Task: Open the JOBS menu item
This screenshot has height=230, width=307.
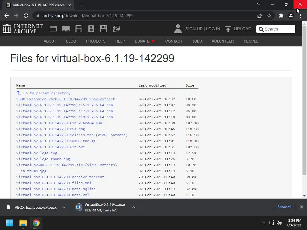Action: [197, 41]
